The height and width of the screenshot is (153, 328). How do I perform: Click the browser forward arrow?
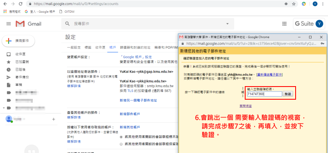click(x=13, y=4)
